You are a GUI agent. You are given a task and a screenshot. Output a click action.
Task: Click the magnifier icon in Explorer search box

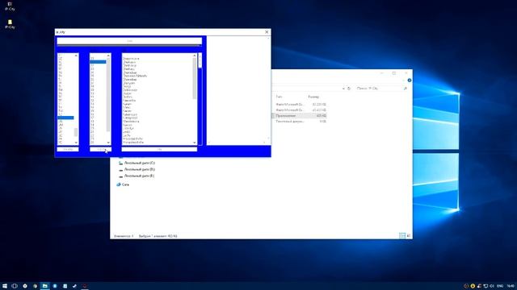pyautogui.click(x=406, y=89)
